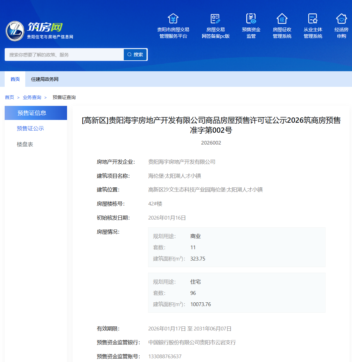Click the 首页 breadcrumb link
The height and width of the screenshot is (362, 352).
pyautogui.click(x=9, y=97)
